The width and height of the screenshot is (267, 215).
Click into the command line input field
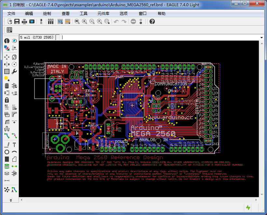[160, 37]
